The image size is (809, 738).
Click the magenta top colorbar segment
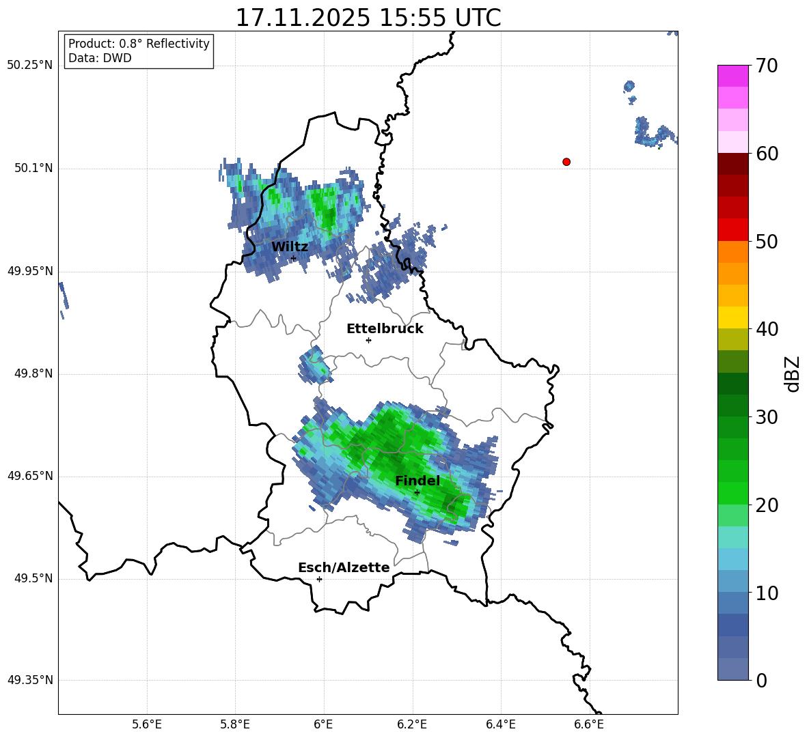(732, 76)
